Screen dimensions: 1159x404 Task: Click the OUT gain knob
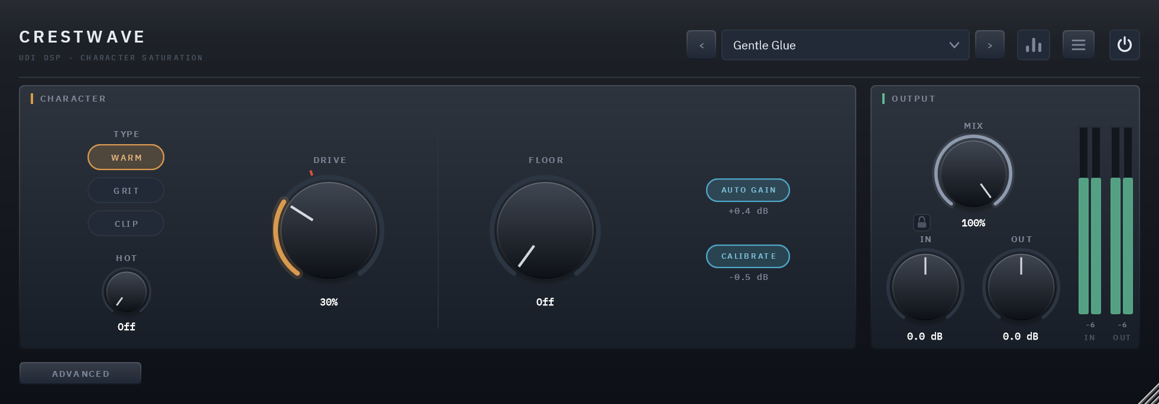click(1021, 287)
